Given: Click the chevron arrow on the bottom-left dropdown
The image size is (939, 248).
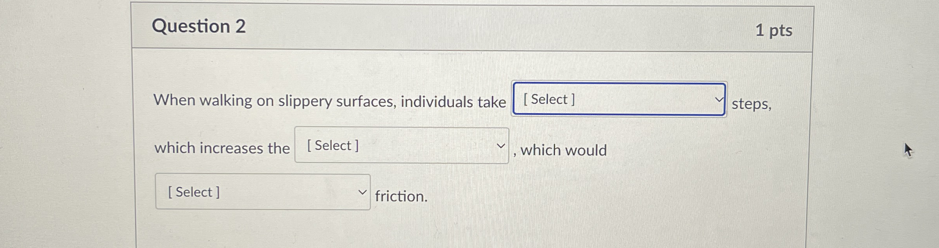Looking at the screenshot, I should pos(362,192).
